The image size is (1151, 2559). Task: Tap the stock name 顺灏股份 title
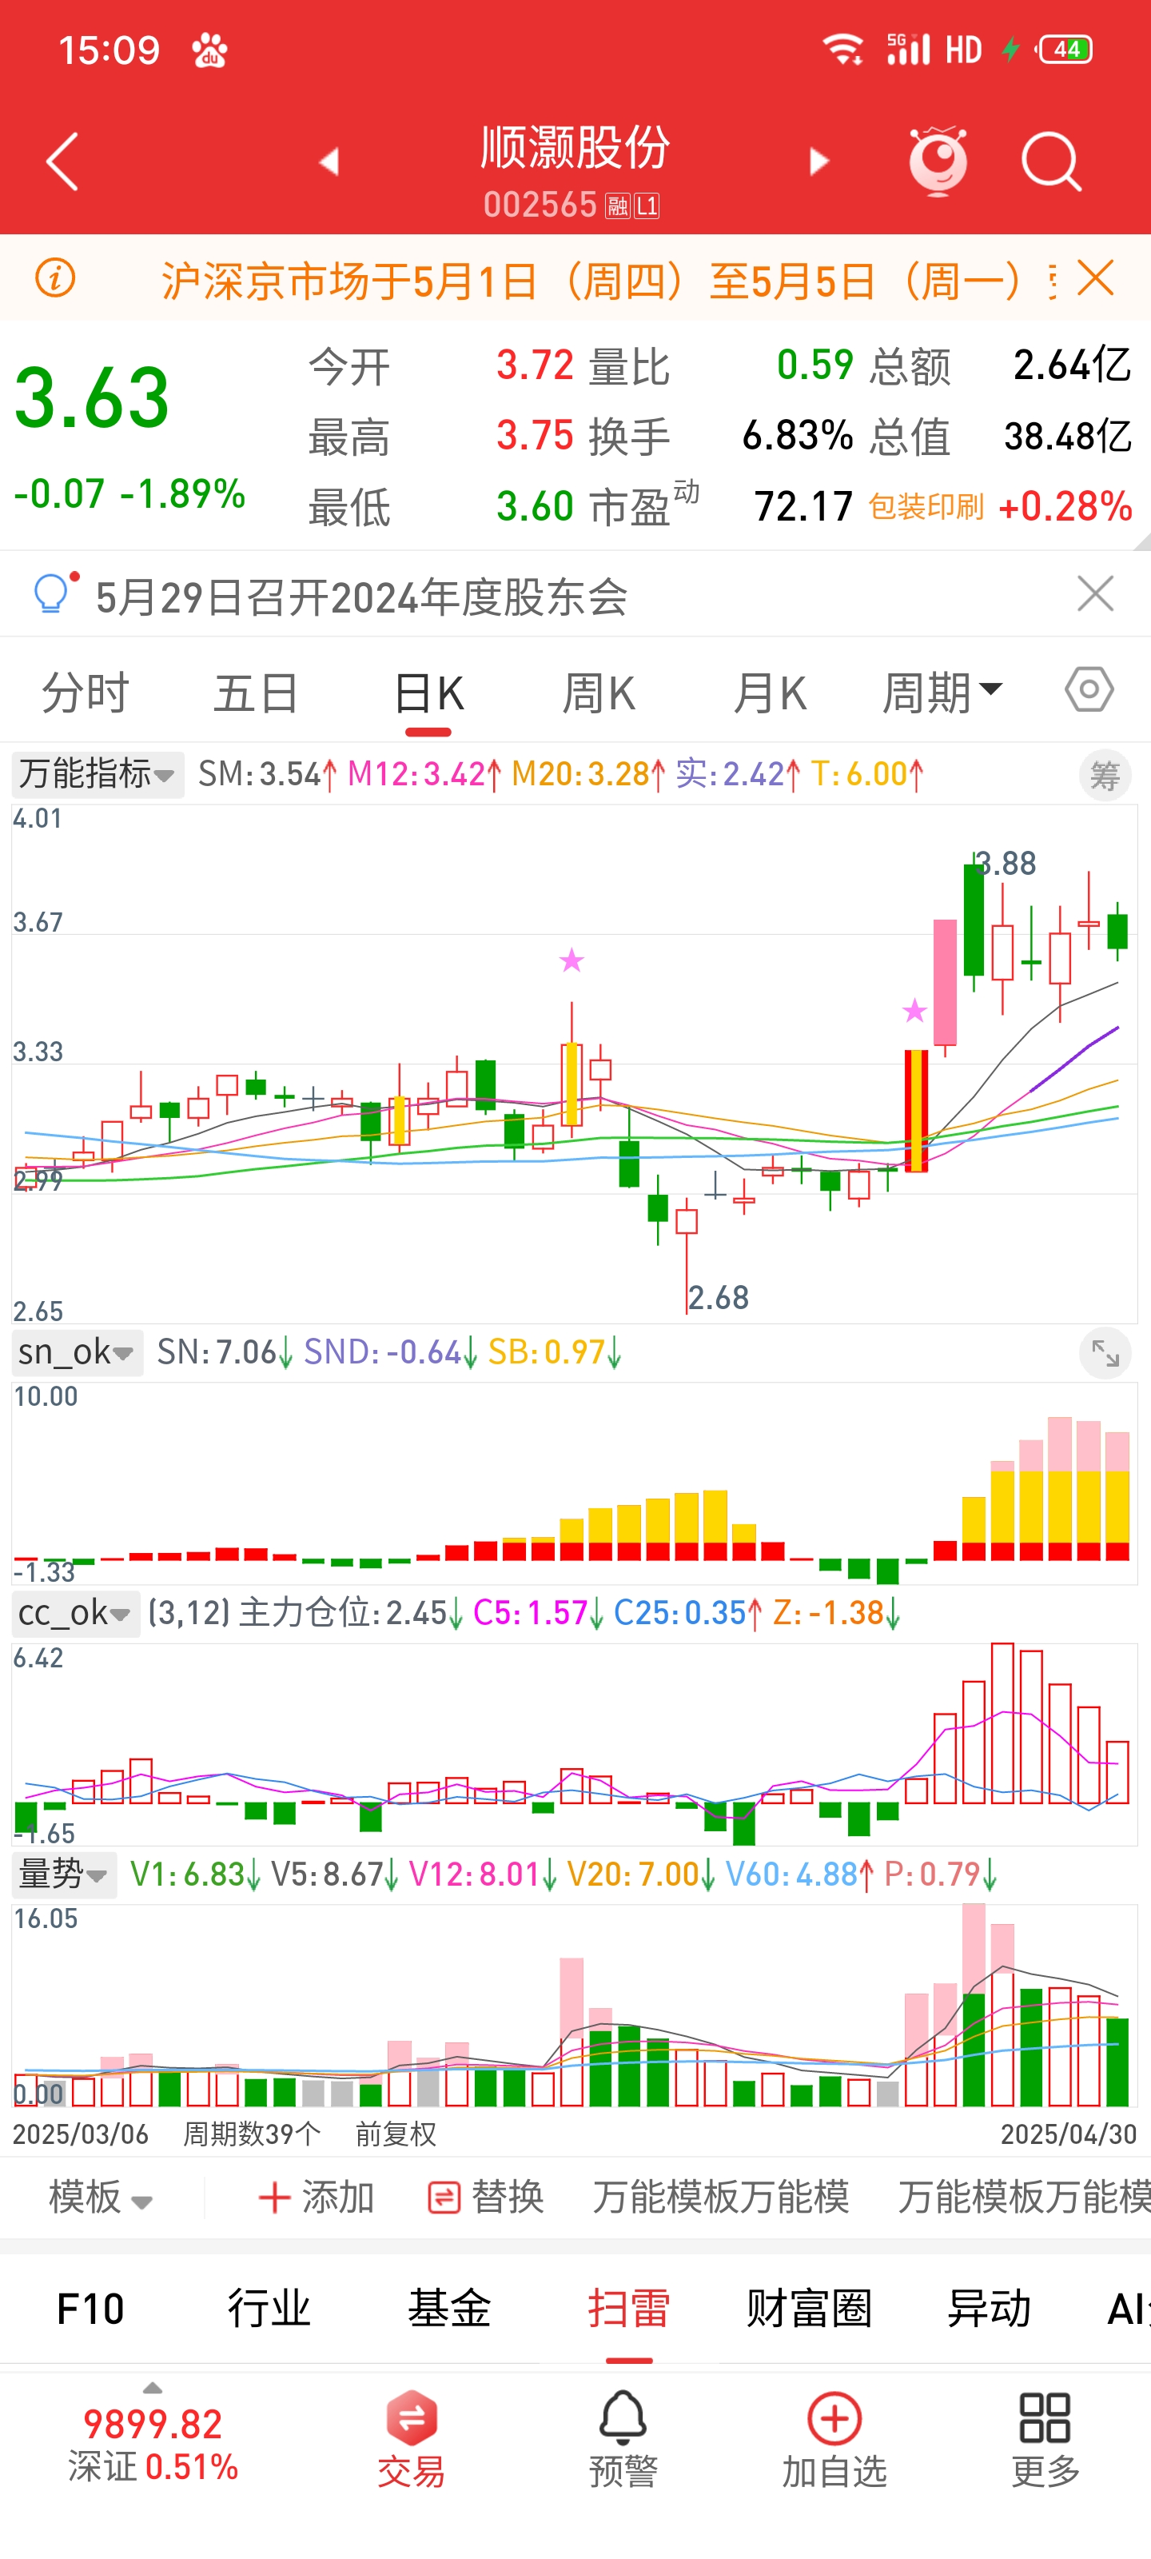click(x=575, y=148)
